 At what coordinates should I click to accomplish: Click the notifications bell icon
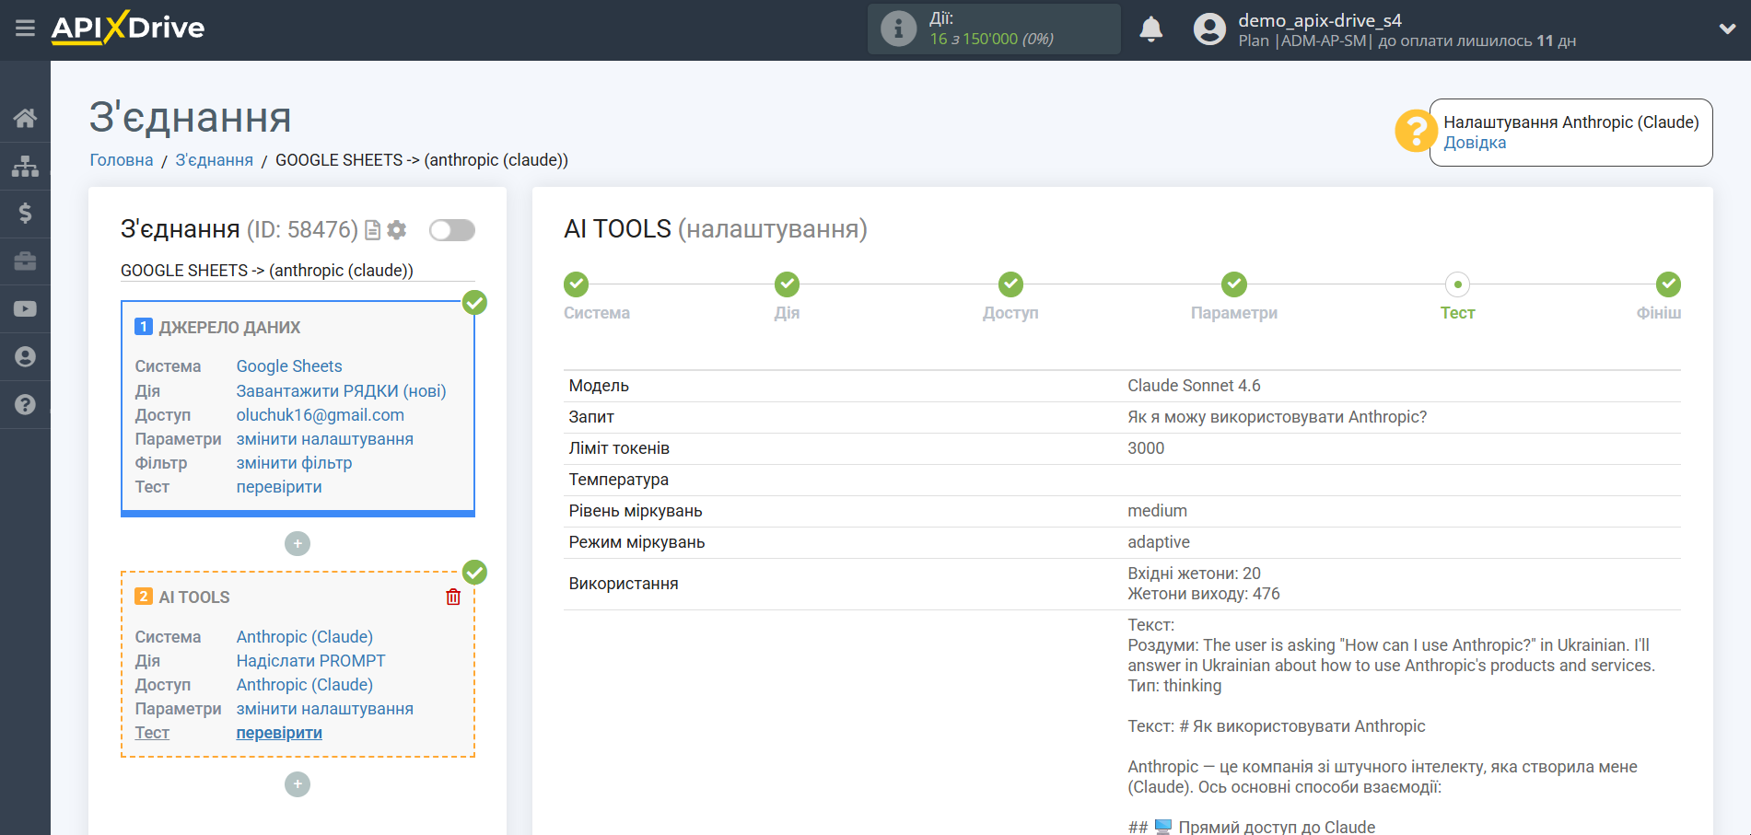pyautogui.click(x=1150, y=29)
